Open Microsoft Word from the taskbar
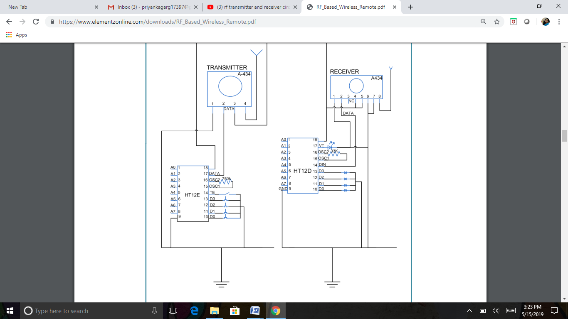This screenshot has width=568, height=319. (x=255, y=311)
